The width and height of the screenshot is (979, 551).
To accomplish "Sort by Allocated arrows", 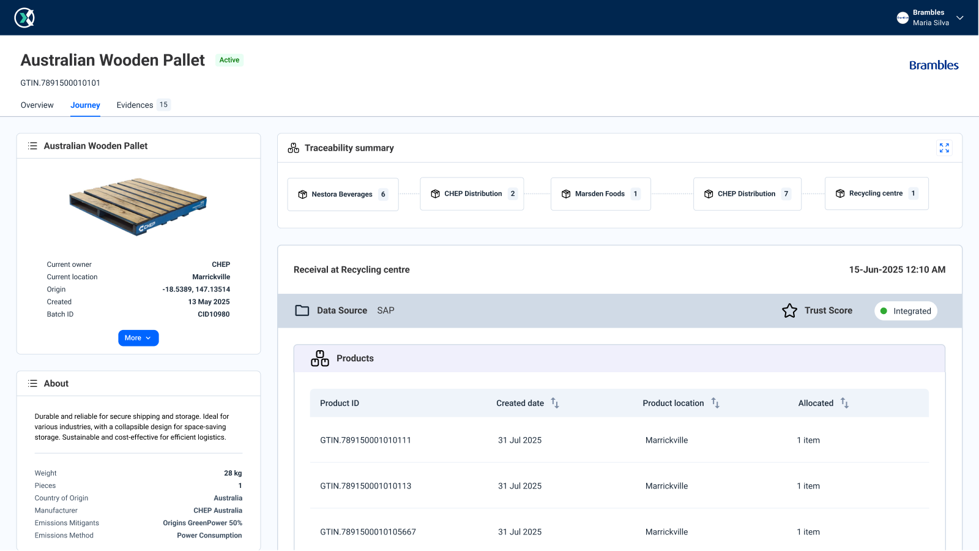I will tap(844, 403).
